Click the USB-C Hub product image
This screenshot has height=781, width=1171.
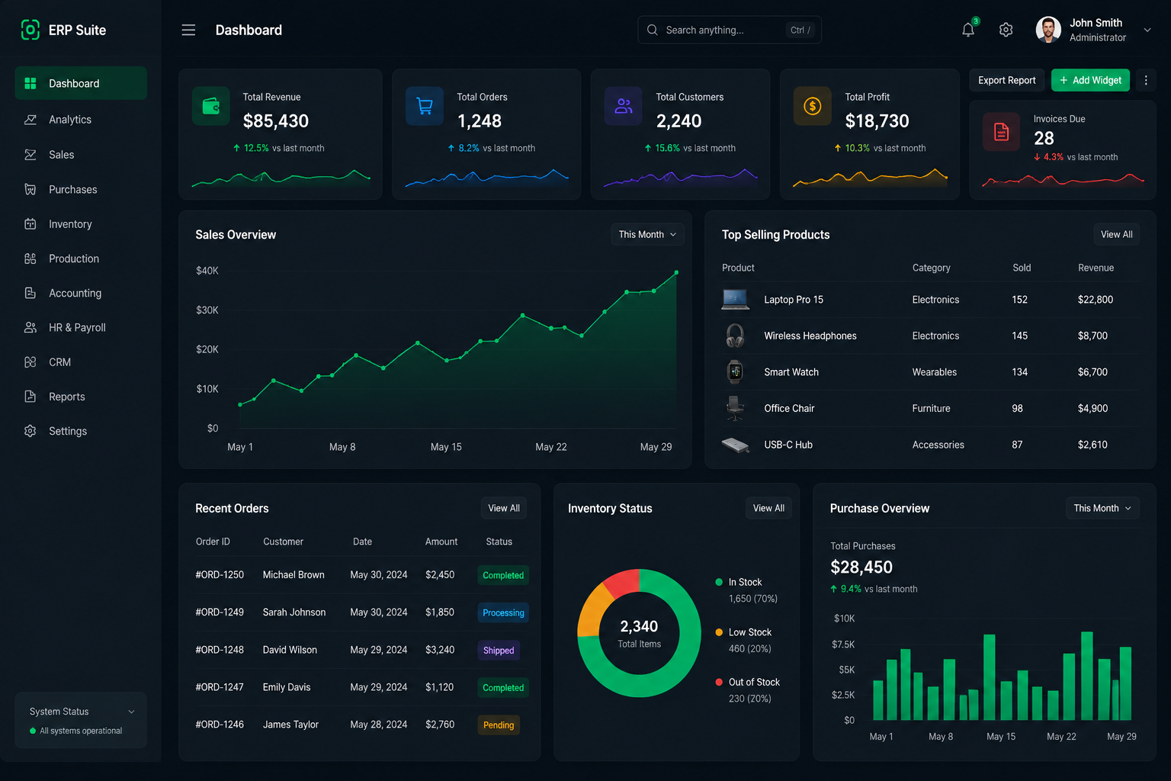(x=735, y=445)
